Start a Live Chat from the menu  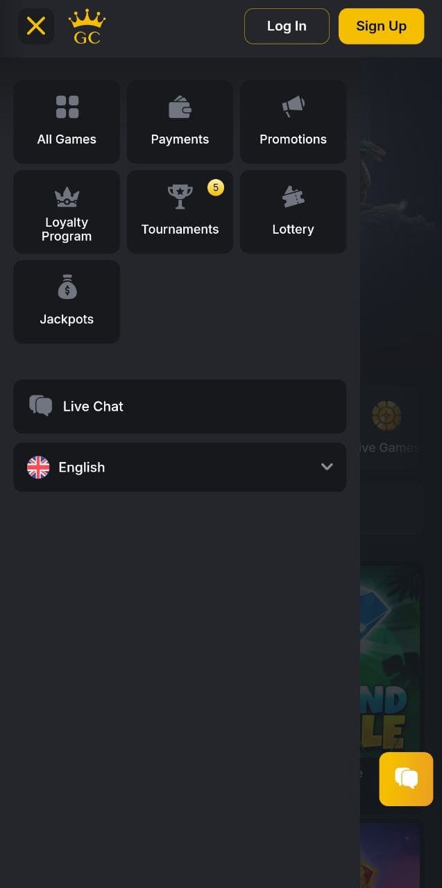click(x=180, y=407)
